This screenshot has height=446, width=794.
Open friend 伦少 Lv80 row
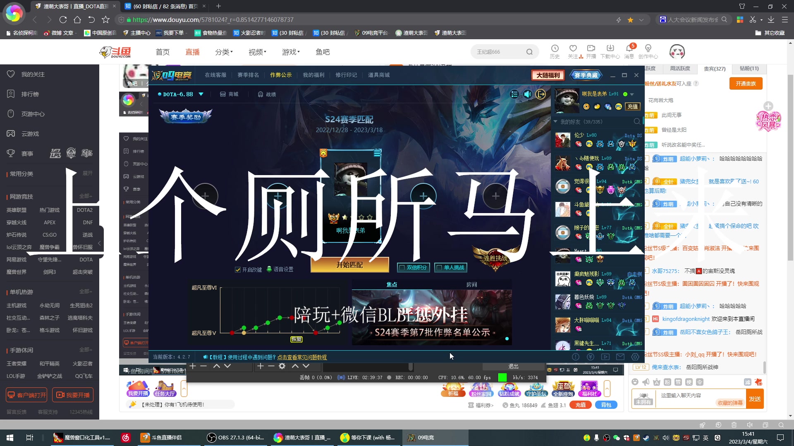(598, 140)
